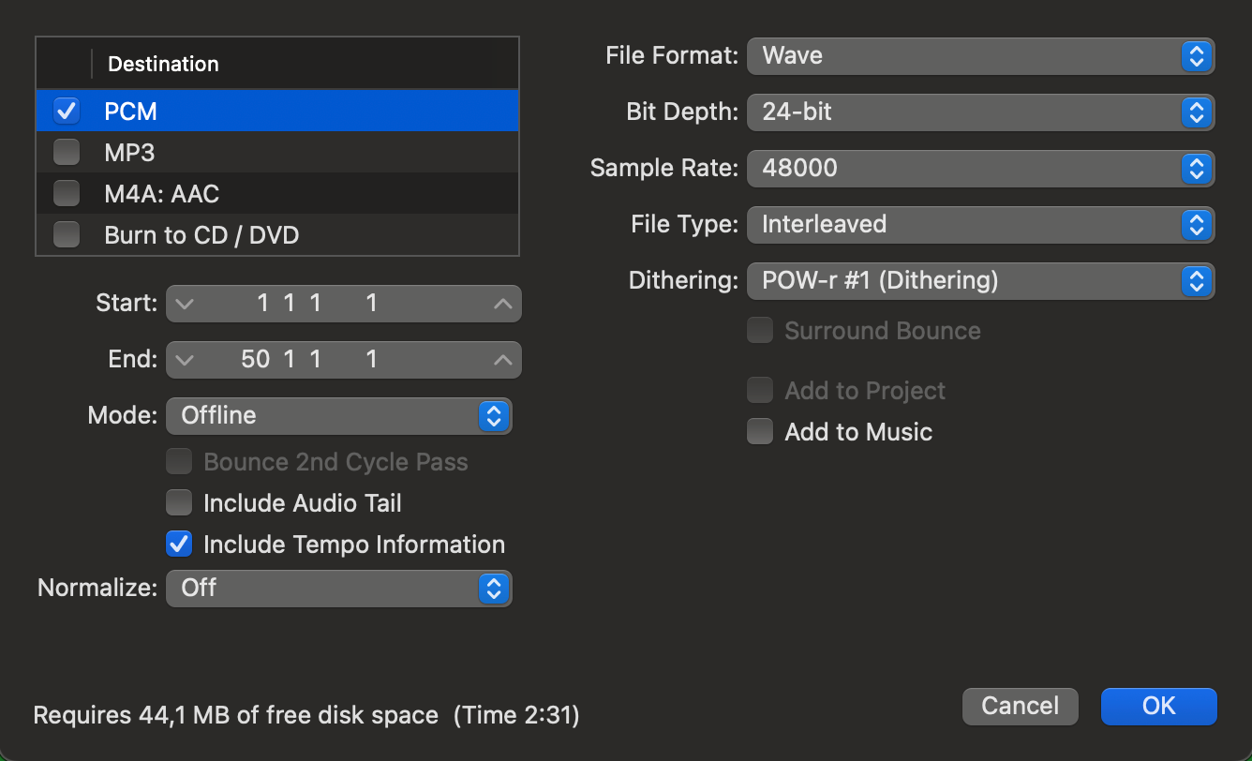Toggle Include Audio Tail checkbox
This screenshot has width=1252, height=761.
click(179, 503)
